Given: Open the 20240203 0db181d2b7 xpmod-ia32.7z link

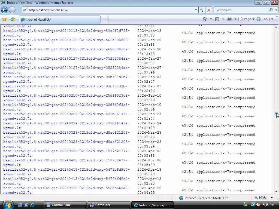Looking at the screenshot, I should pyautogui.click(x=66, y=79).
